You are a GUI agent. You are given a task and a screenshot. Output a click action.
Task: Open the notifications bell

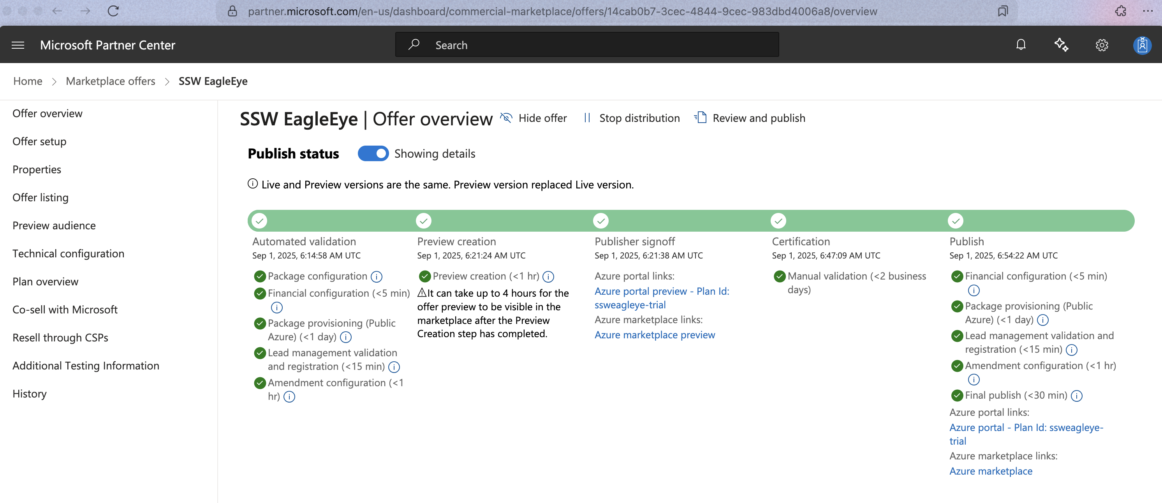coord(1021,45)
